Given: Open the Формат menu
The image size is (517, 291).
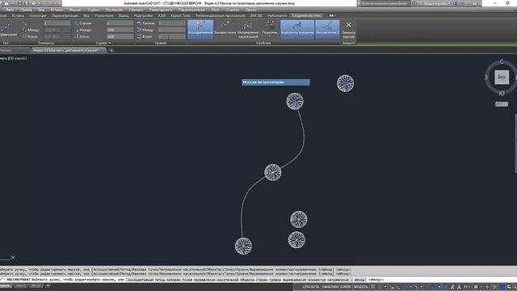Looking at the screenshot, I should pyautogui.click(x=75, y=10).
